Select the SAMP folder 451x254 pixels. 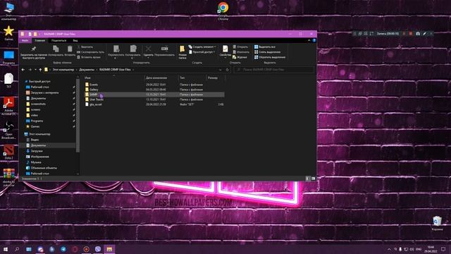point(93,95)
